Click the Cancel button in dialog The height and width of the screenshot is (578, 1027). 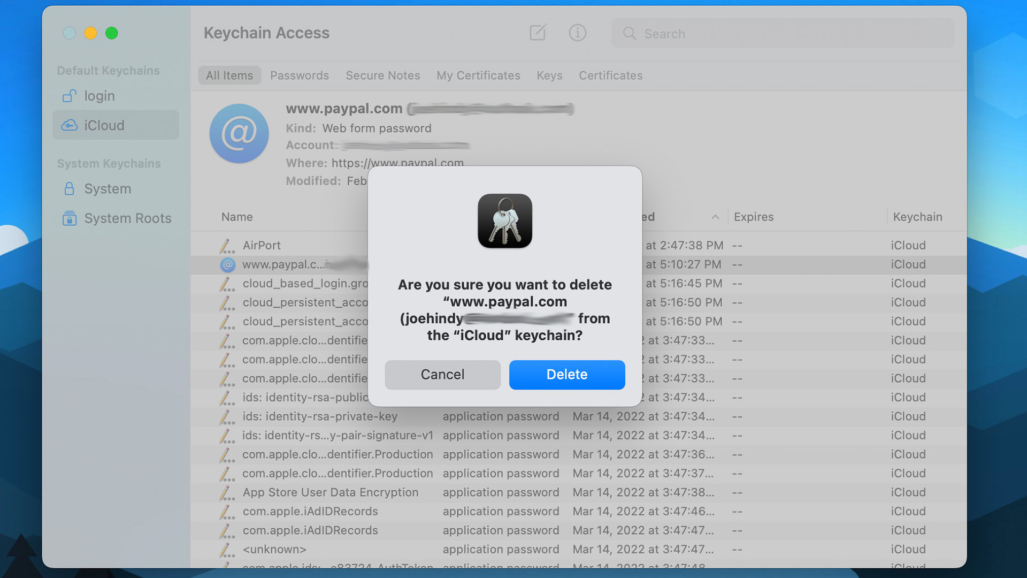tap(442, 374)
